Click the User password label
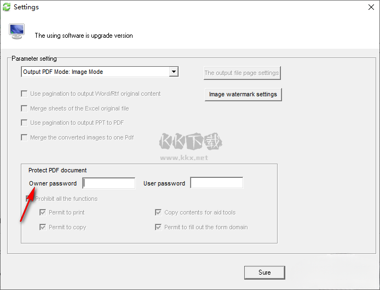Image resolution: width=380 pixels, height=290 pixels. coord(164,183)
